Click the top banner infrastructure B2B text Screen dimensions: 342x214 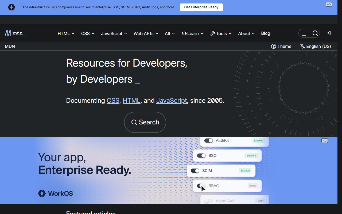click(99, 7)
